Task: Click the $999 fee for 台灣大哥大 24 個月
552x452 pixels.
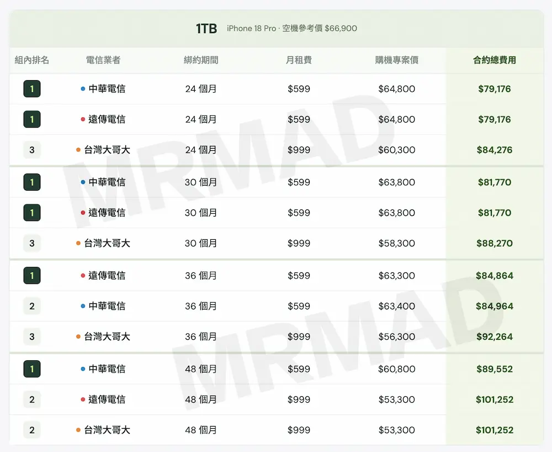Action: click(x=299, y=150)
